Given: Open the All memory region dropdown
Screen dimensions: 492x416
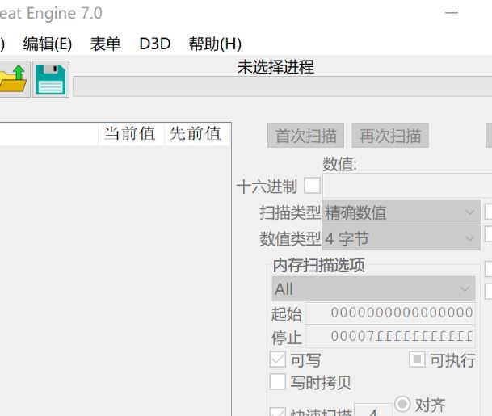Looking at the screenshot, I should click(x=373, y=289).
